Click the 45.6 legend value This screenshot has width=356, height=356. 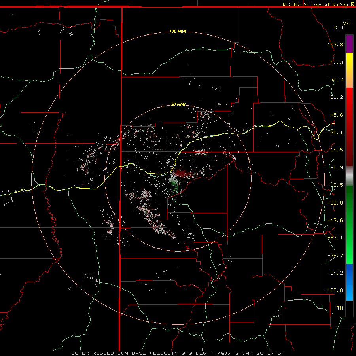pyautogui.click(x=337, y=115)
